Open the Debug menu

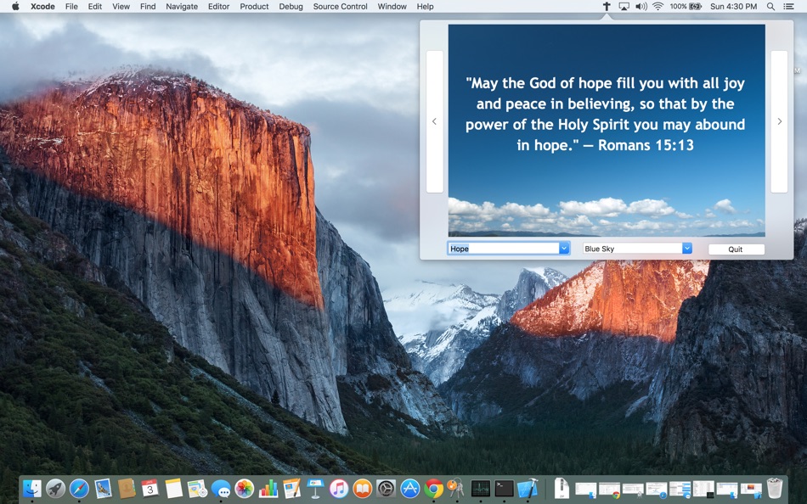pos(291,6)
